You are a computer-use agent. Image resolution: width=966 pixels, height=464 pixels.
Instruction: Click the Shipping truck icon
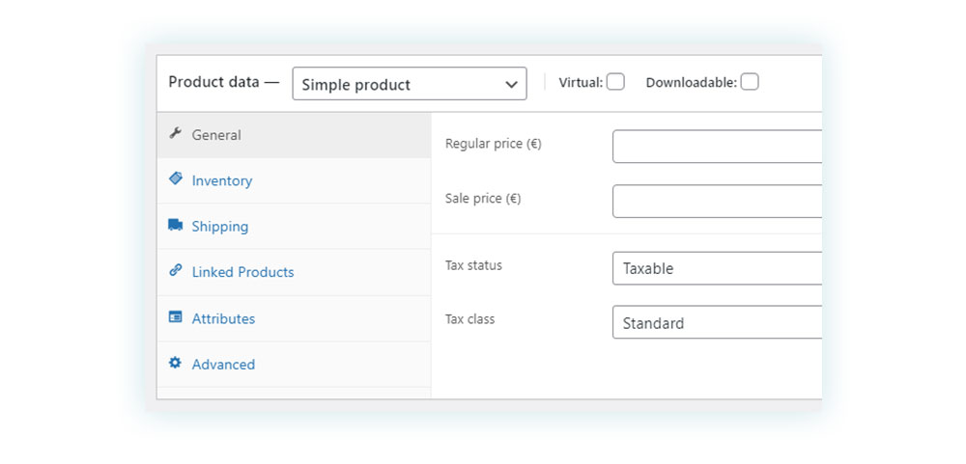point(176,225)
